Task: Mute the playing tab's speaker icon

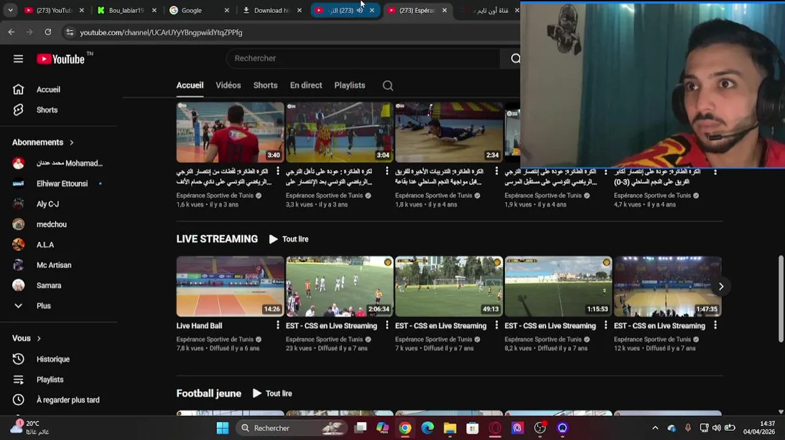Action: [x=359, y=10]
